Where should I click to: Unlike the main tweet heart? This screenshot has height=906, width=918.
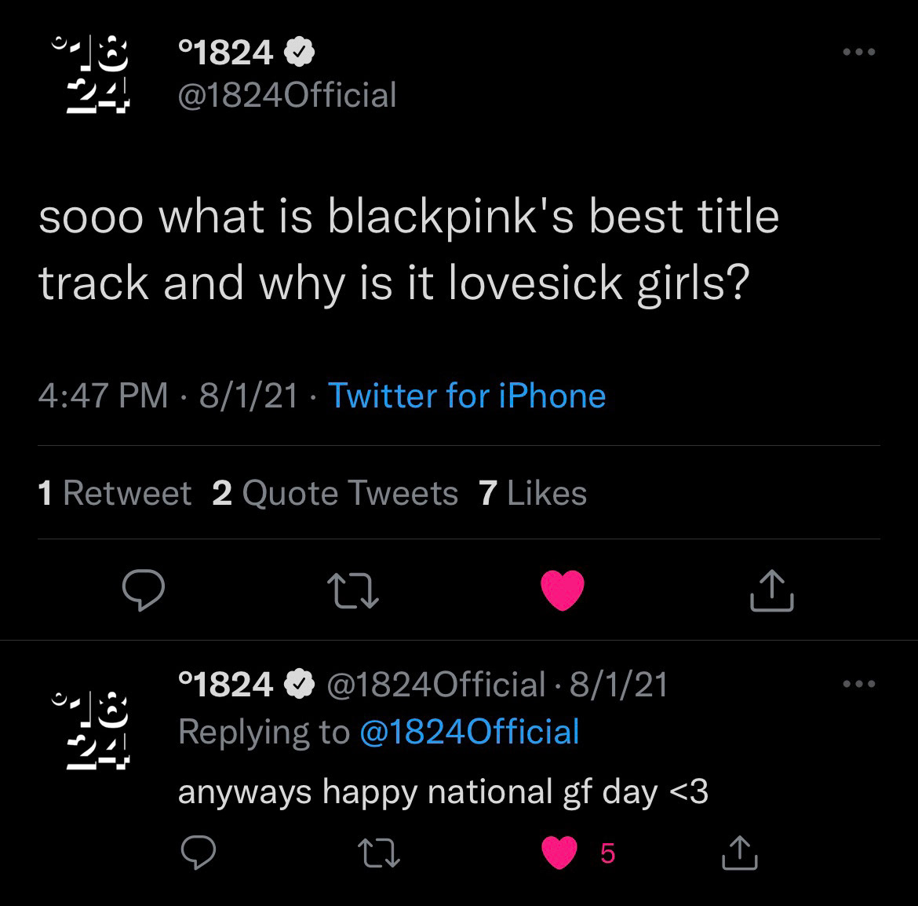pos(563,590)
